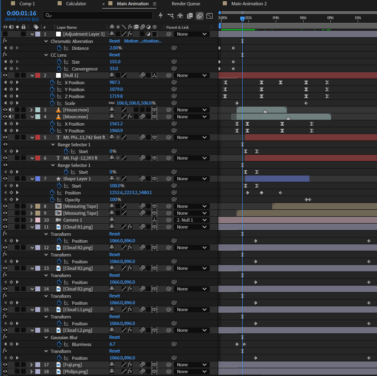Click Motion ...ctivation link
The image size is (377, 376).
143,41
